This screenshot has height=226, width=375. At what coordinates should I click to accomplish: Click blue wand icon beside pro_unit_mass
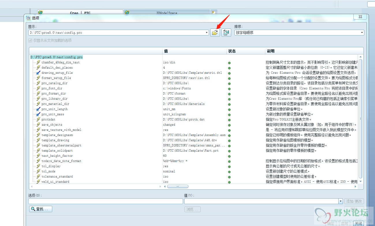(38, 114)
